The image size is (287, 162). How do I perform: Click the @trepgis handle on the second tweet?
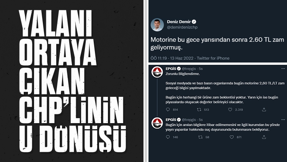(189, 120)
